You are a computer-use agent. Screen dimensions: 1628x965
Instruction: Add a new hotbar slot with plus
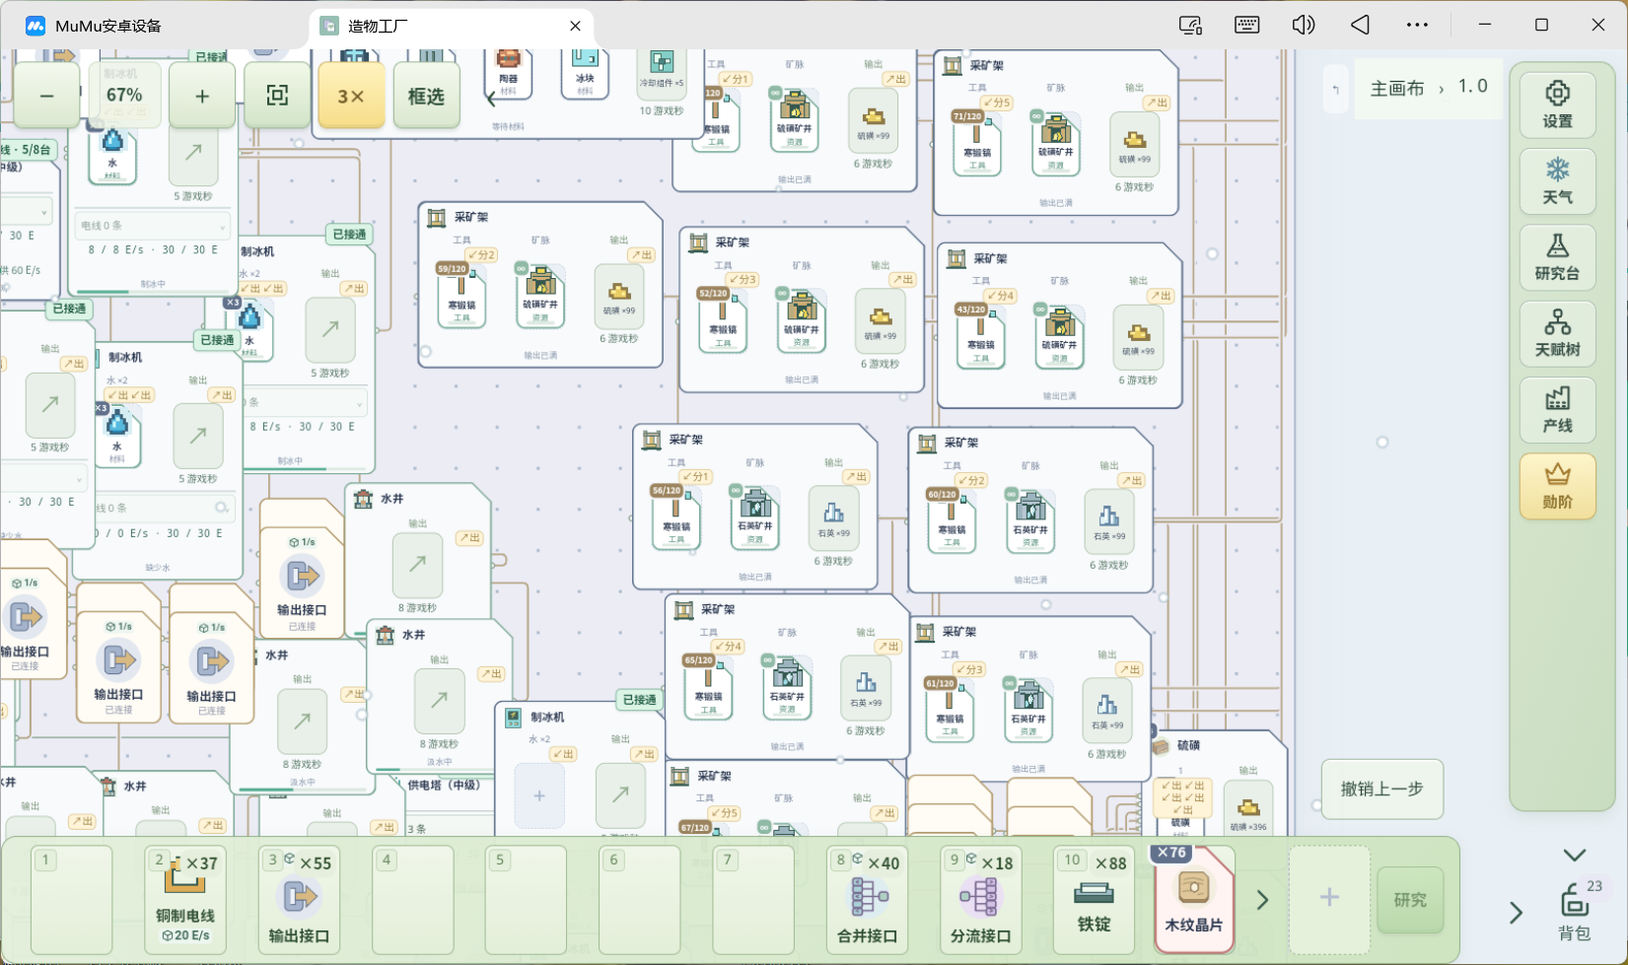pos(1329,897)
